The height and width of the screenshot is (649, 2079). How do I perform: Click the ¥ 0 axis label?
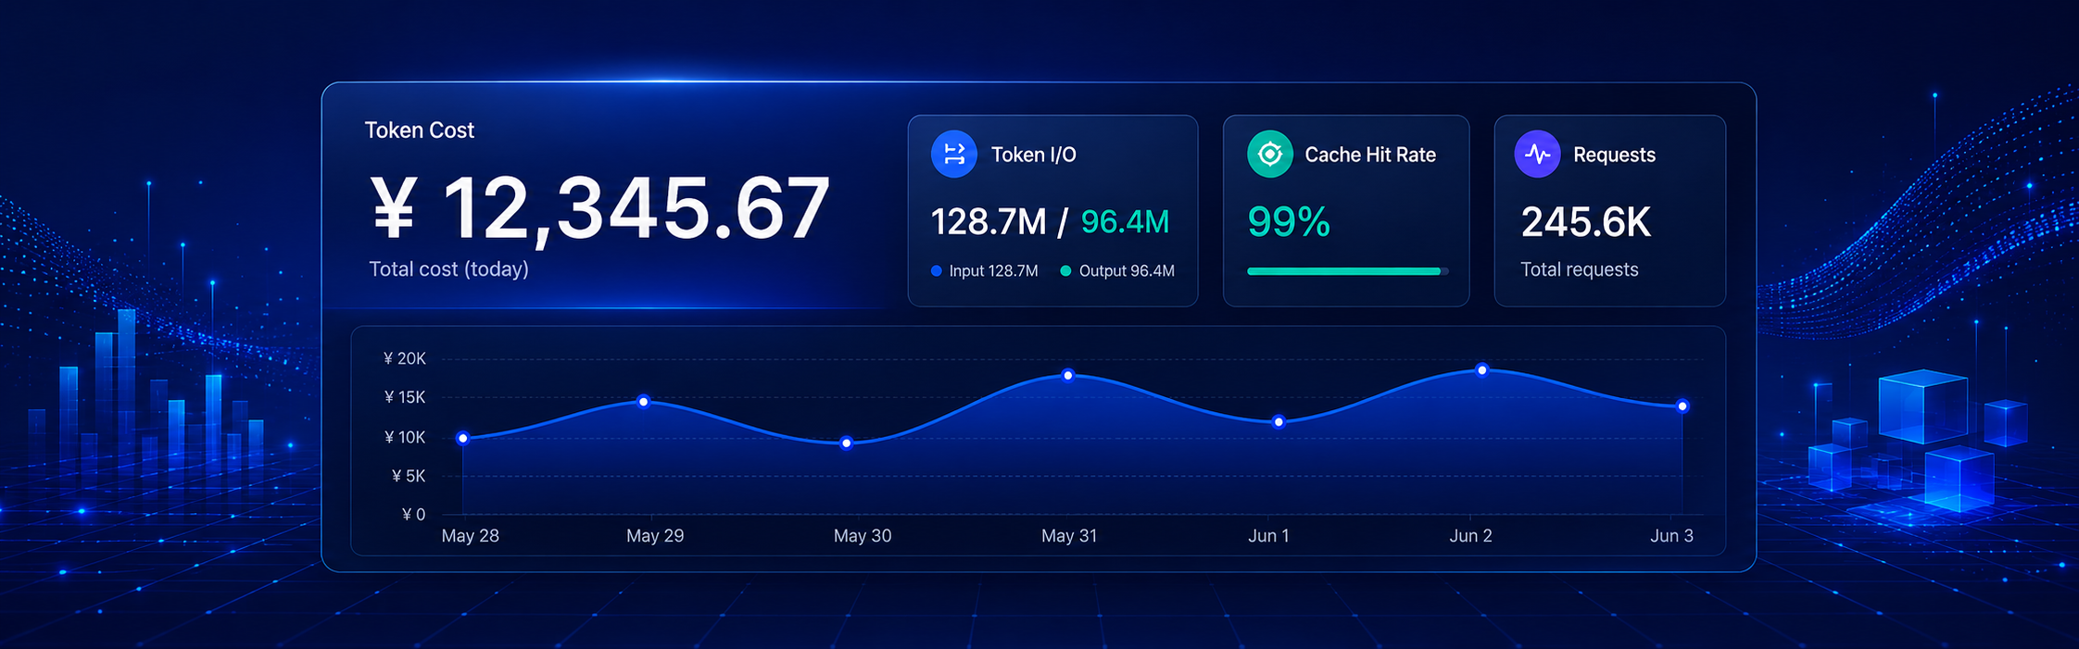pos(413,515)
